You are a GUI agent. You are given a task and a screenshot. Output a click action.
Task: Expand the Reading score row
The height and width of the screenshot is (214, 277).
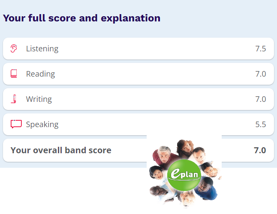(138, 74)
